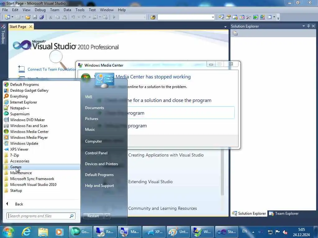This screenshot has width=318, height=238.
Task: Open the Window menu
Action: (x=107, y=10)
